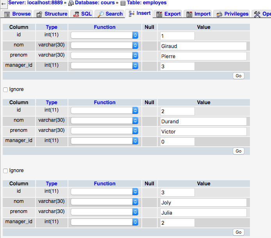Click the Privileges tab icon
This screenshot has height=238, width=271.
click(x=219, y=14)
